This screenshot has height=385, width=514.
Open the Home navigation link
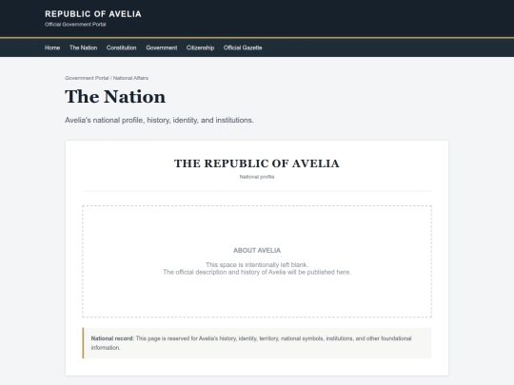[x=52, y=48]
